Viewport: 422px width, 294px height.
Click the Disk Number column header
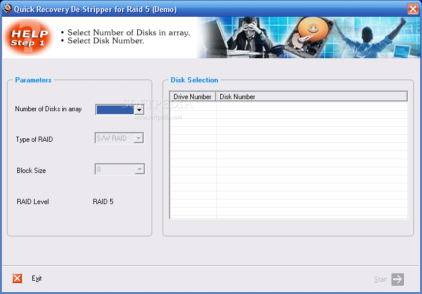click(x=312, y=97)
